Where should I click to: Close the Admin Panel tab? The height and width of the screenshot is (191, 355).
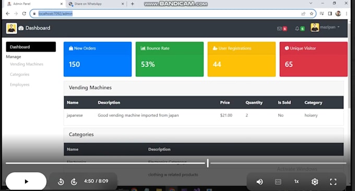pos(62,4)
